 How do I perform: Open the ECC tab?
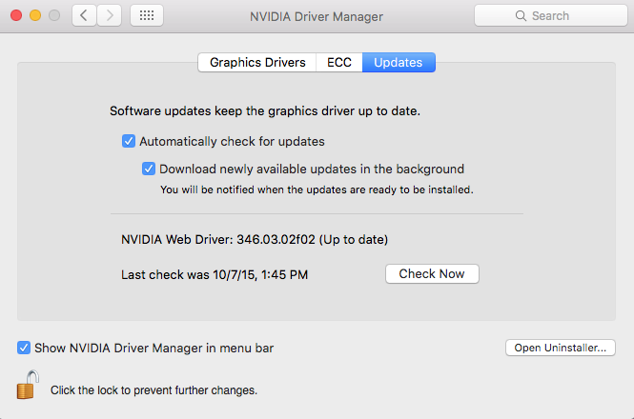pos(339,63)
